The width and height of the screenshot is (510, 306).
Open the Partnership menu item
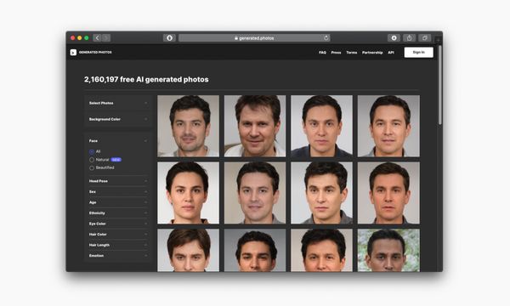372,53
